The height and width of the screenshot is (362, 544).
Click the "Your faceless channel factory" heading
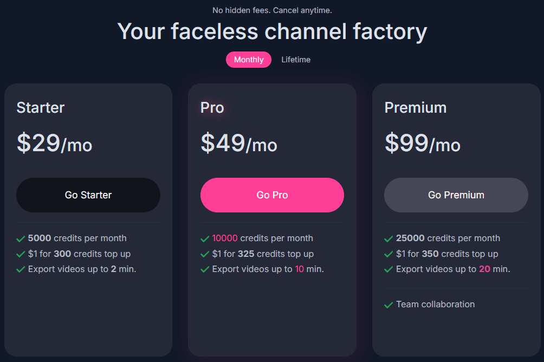(x=272, y=31)
